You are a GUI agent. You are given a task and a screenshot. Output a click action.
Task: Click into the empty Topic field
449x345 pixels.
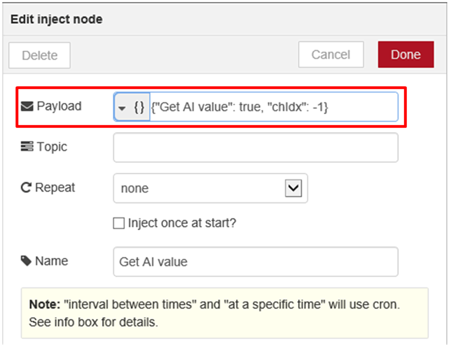[x=256, y=147]
